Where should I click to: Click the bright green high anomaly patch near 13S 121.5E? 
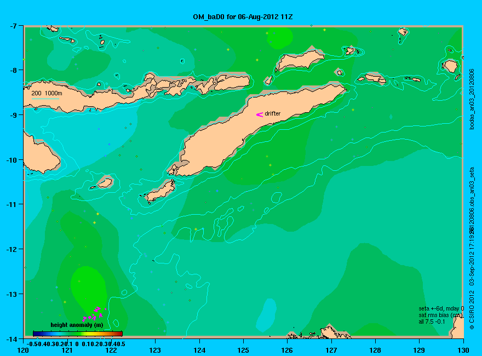pyautogui.click(x=89, y=289)
